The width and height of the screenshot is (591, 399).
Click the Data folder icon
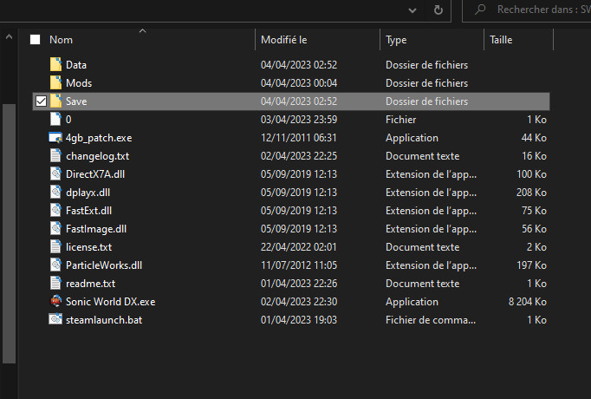tap(55, 64)
